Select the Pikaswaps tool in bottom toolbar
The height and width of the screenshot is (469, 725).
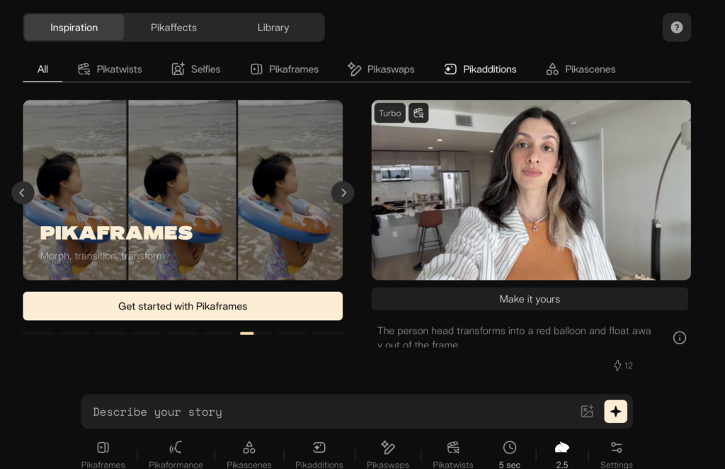tap(387, 453)
